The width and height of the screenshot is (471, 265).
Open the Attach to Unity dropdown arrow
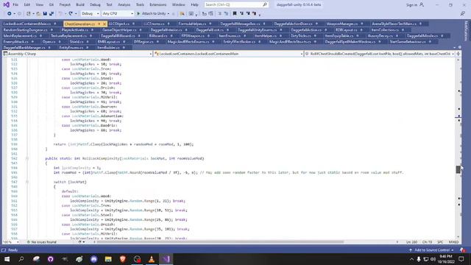coord(169,13)
